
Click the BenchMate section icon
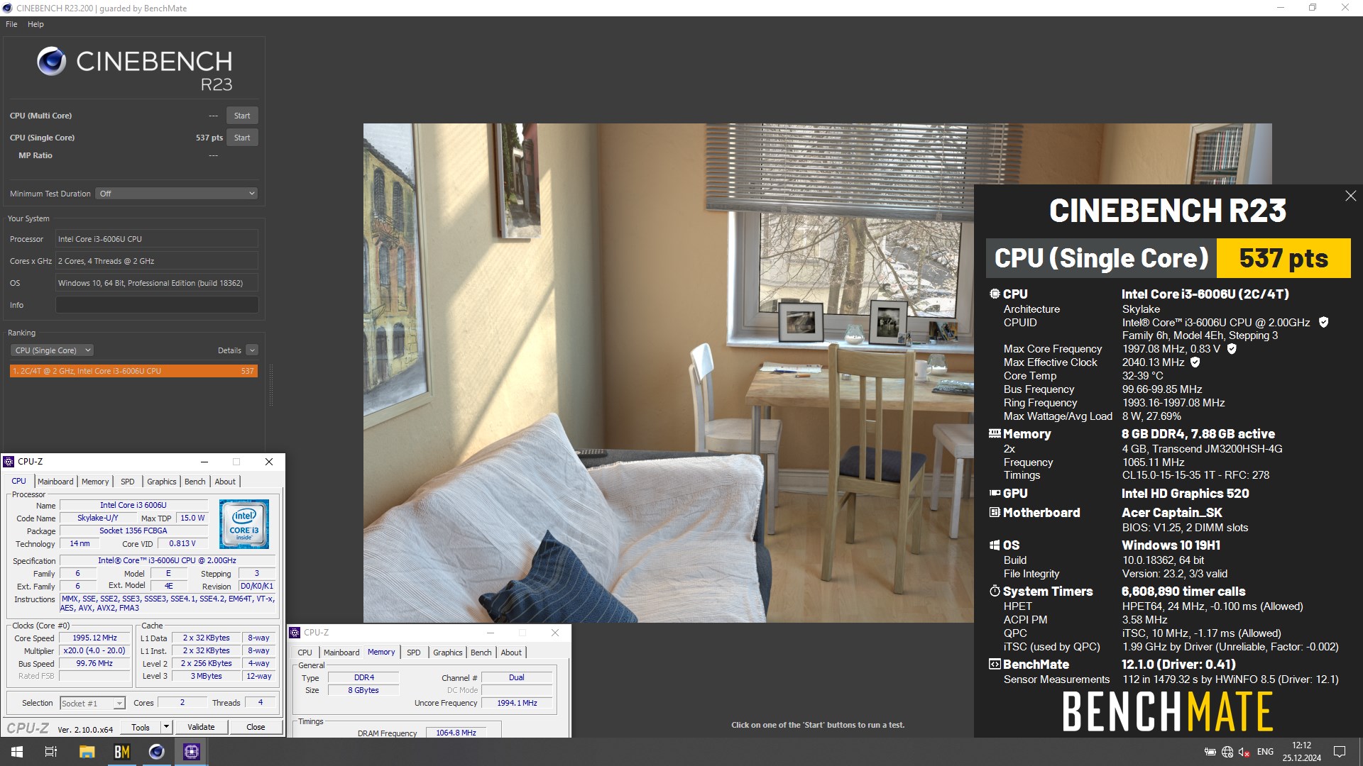995,664
